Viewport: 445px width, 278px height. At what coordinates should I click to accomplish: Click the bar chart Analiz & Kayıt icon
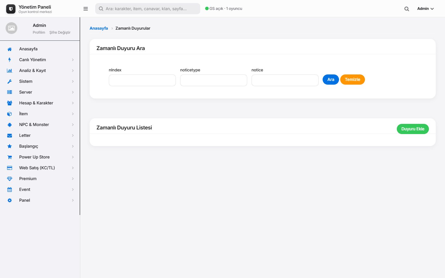[10, 71]
